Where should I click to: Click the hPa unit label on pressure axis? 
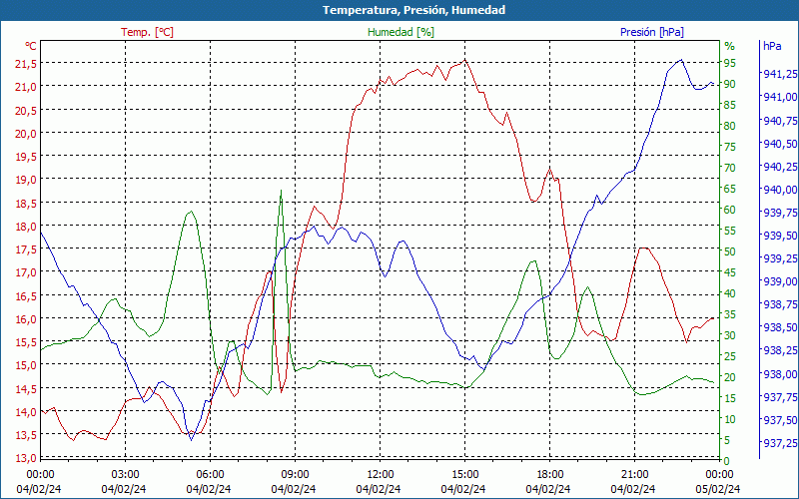(772, 46)
